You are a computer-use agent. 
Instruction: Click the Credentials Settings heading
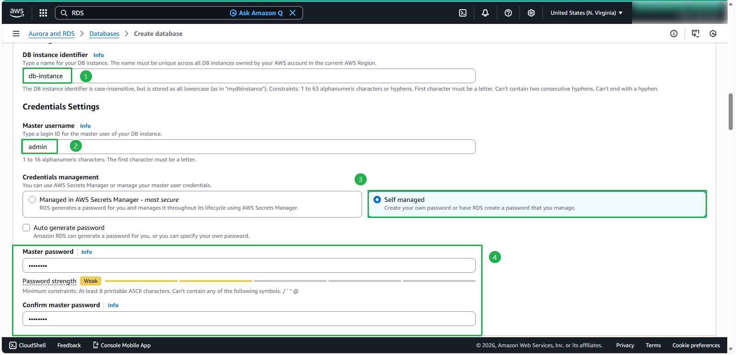tap(61, 107)
